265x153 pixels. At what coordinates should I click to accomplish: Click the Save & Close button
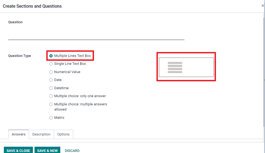[x=18, y=150]
